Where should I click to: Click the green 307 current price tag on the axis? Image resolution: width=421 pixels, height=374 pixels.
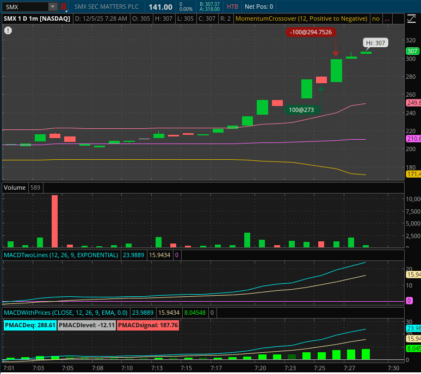pyautogui.click(x=412, y=51)
